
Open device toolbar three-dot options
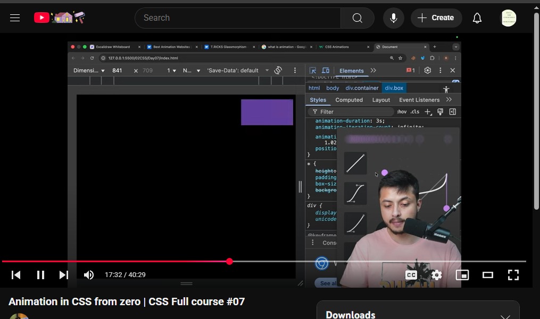(x=295, y=71)
